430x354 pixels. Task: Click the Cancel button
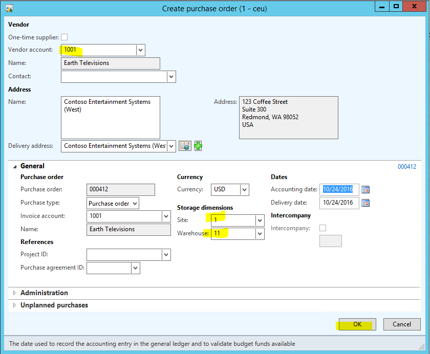point(401,324)
